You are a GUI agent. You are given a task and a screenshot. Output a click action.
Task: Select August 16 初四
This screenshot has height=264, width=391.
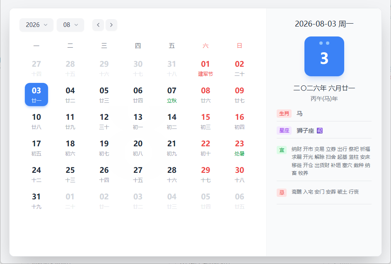pos(239,121)
